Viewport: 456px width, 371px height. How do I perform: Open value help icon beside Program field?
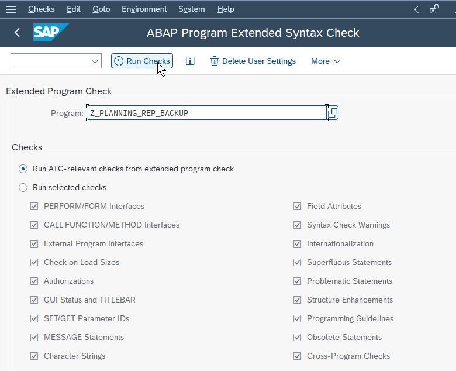(x=333, y=112)
